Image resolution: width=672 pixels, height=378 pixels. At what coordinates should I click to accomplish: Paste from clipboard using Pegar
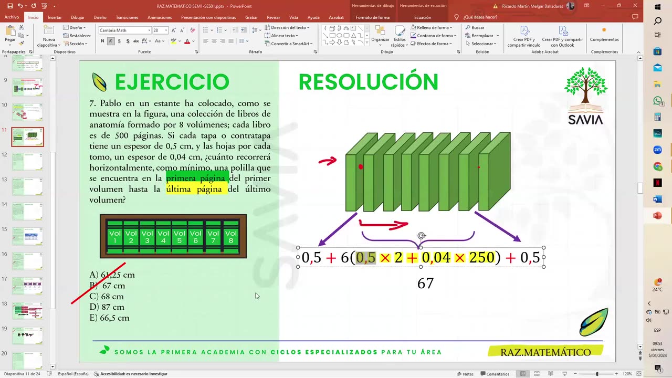10,34
